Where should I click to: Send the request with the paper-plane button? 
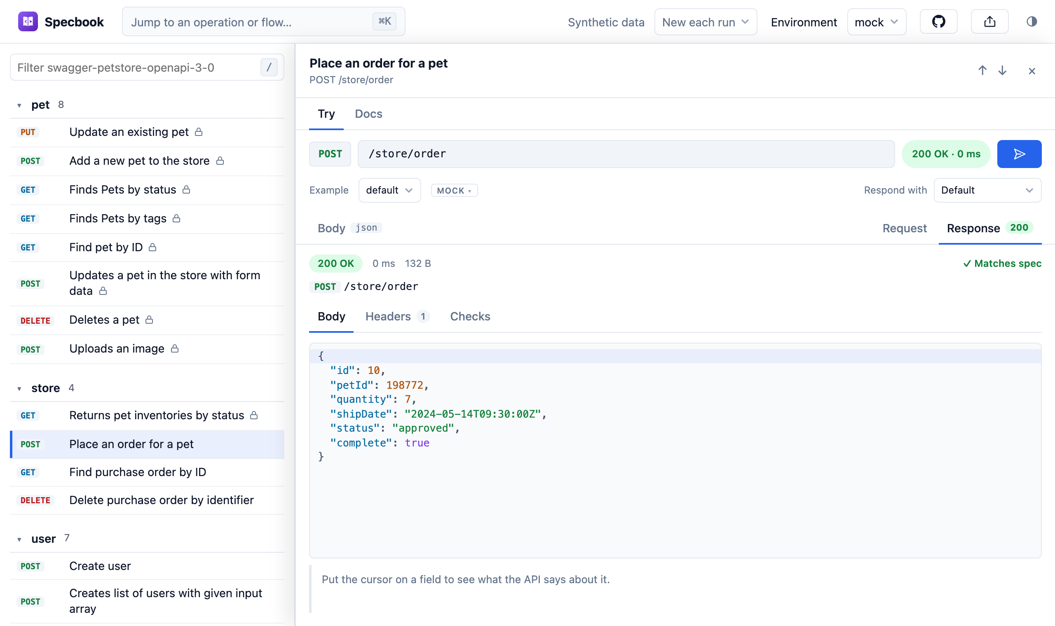1019,154
